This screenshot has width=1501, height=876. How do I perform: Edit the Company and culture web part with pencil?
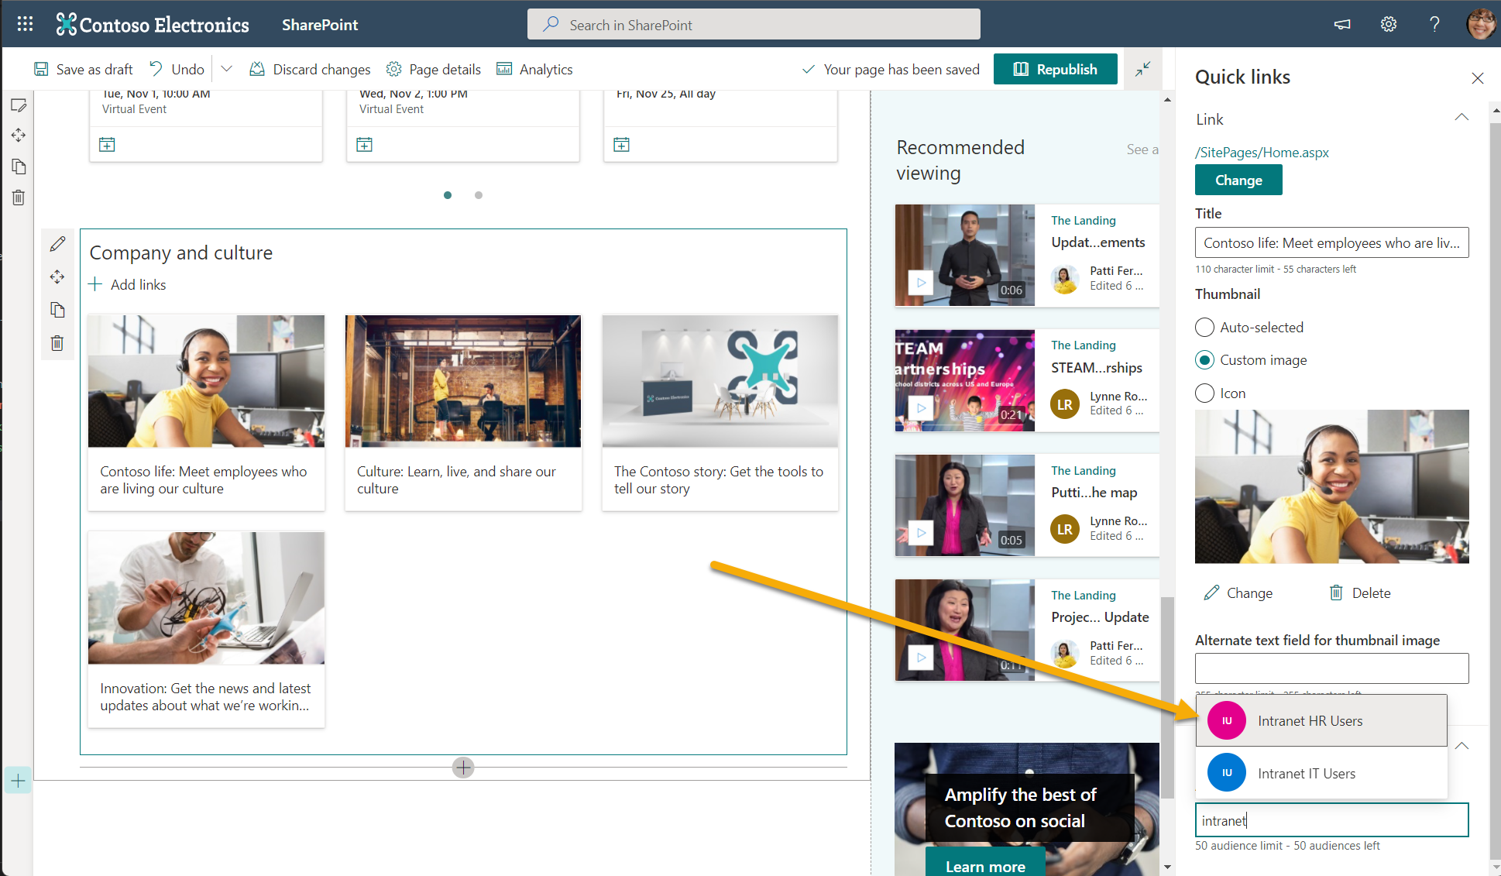click(57, 243)
